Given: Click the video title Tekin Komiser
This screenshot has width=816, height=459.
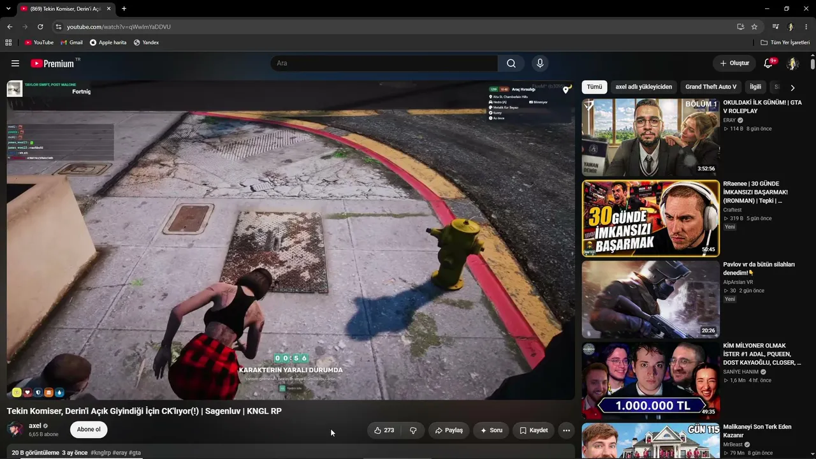Looking at the screenshot, I should coord(144,411).
